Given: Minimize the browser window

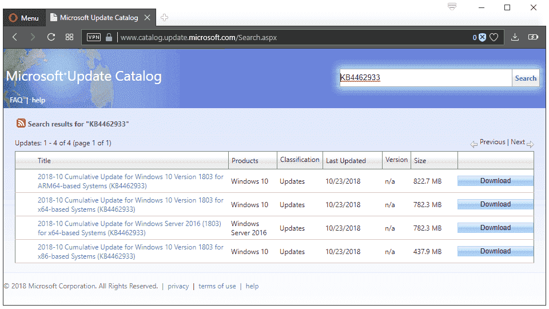Looking at the screenshot, I should tap(482, 7).
